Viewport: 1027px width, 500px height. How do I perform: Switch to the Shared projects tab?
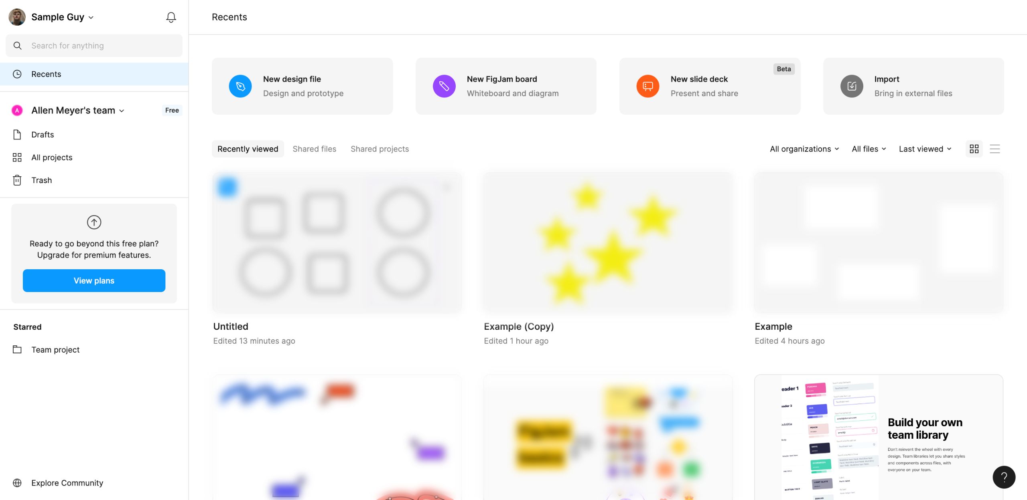pyautogui.click(x=380, y=149)
